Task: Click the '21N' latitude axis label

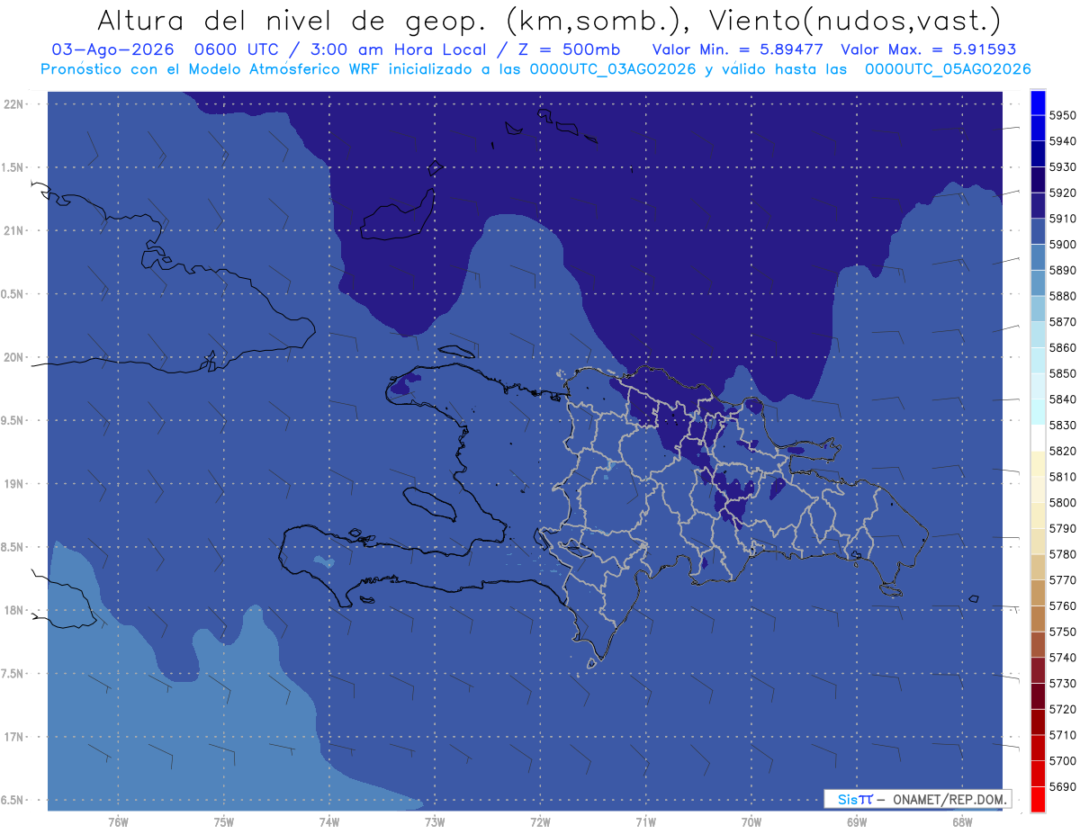Action: pyautogui.click(x=15, y=231)
